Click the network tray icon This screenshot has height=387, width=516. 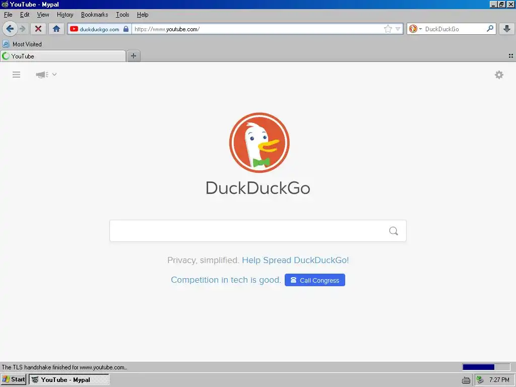[480, 380]
